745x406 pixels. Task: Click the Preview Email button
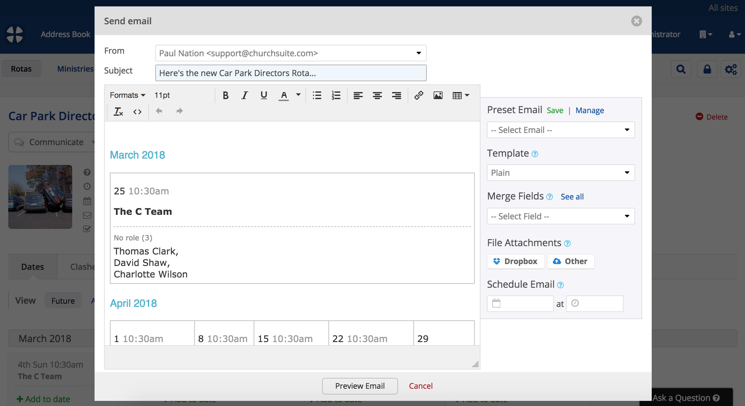point(360,386)
